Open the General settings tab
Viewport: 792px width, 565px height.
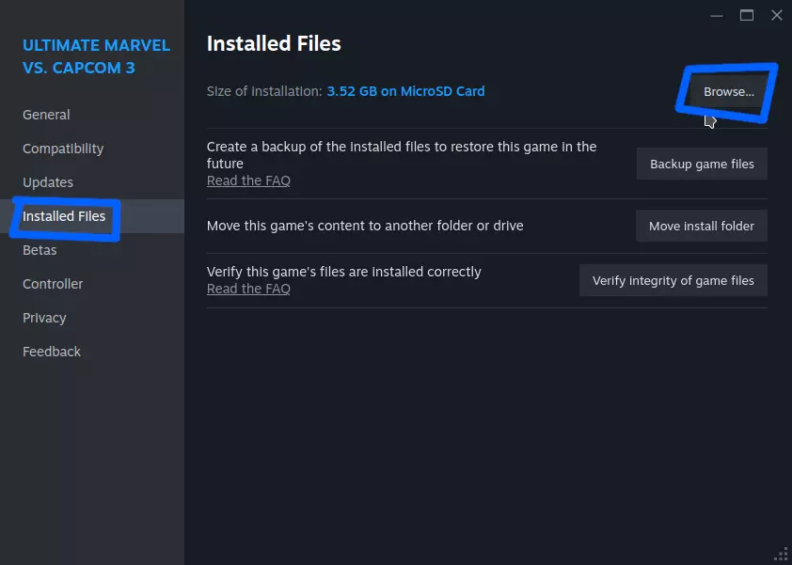click(46, 115)
